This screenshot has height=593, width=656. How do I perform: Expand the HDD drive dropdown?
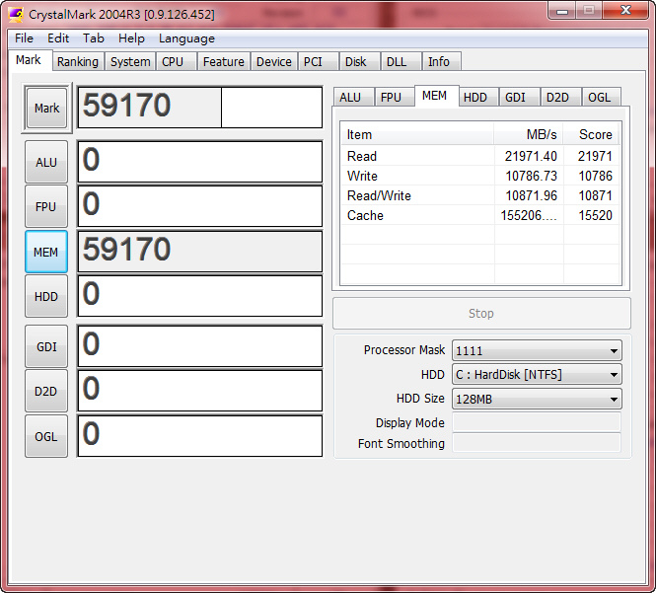point(537,375)
